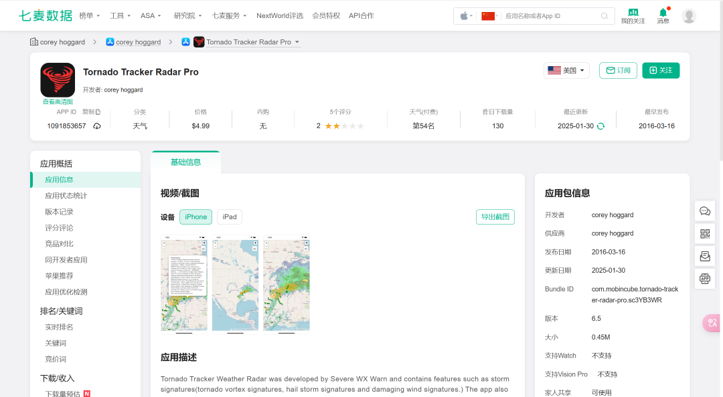Open the 美国 country dropdown
The width and height of the screenshot is (723, 397).
566,70
